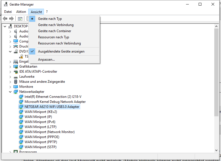
Task: Collapse the DVD/CD category chevron
Action: [x=10, y=51]
